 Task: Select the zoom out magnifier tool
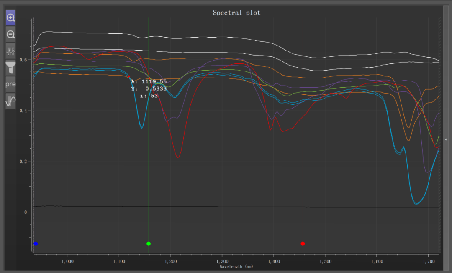10,35
